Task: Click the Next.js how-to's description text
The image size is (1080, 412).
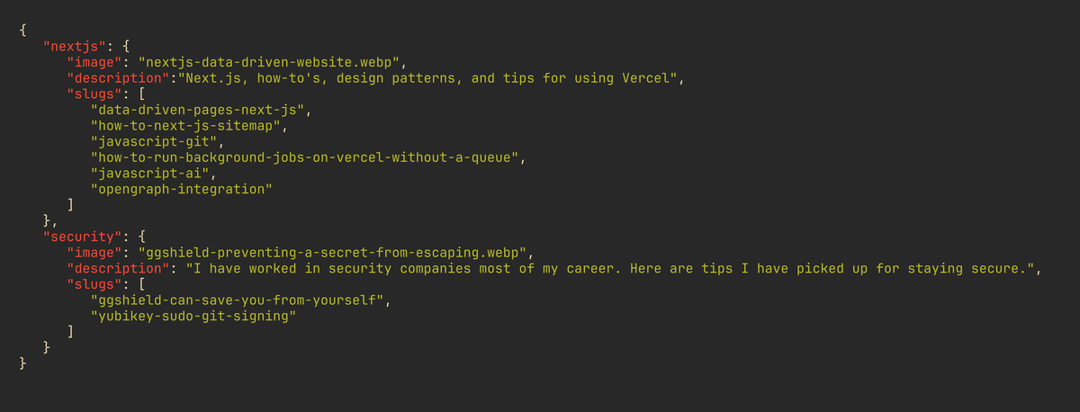Action: pyautogui.click(x=430, y=78)
